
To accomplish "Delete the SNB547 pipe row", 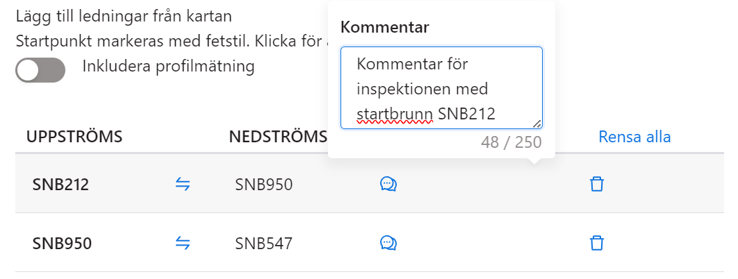I will coord(596,243).
